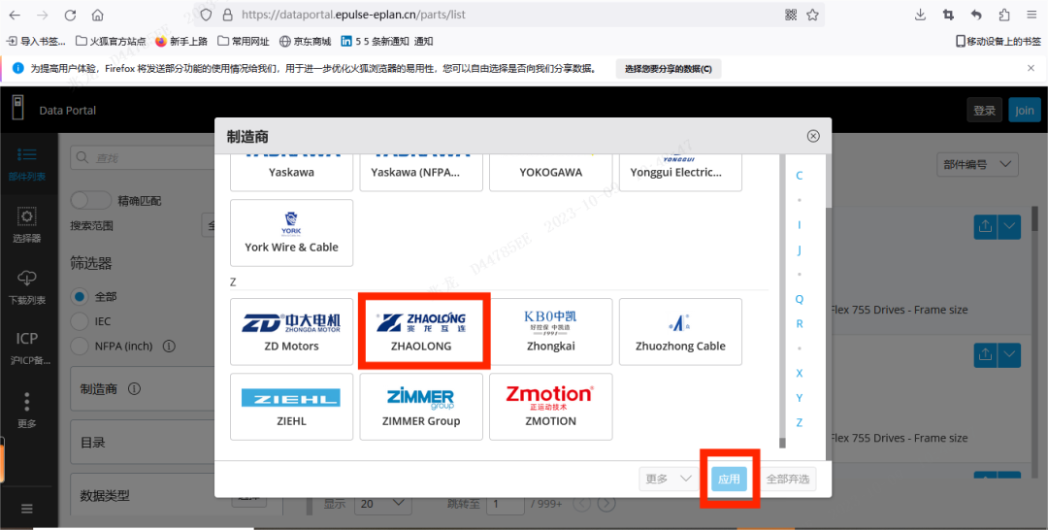Jump to letter X in alphabet index
Viewport: 1048px width, 530px height.
click(799, 373)
